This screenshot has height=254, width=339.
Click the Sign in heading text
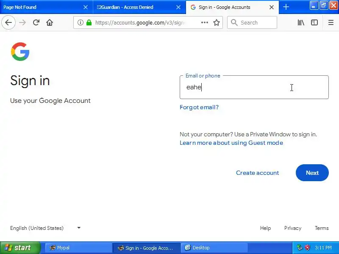click(x=30, y=81)
